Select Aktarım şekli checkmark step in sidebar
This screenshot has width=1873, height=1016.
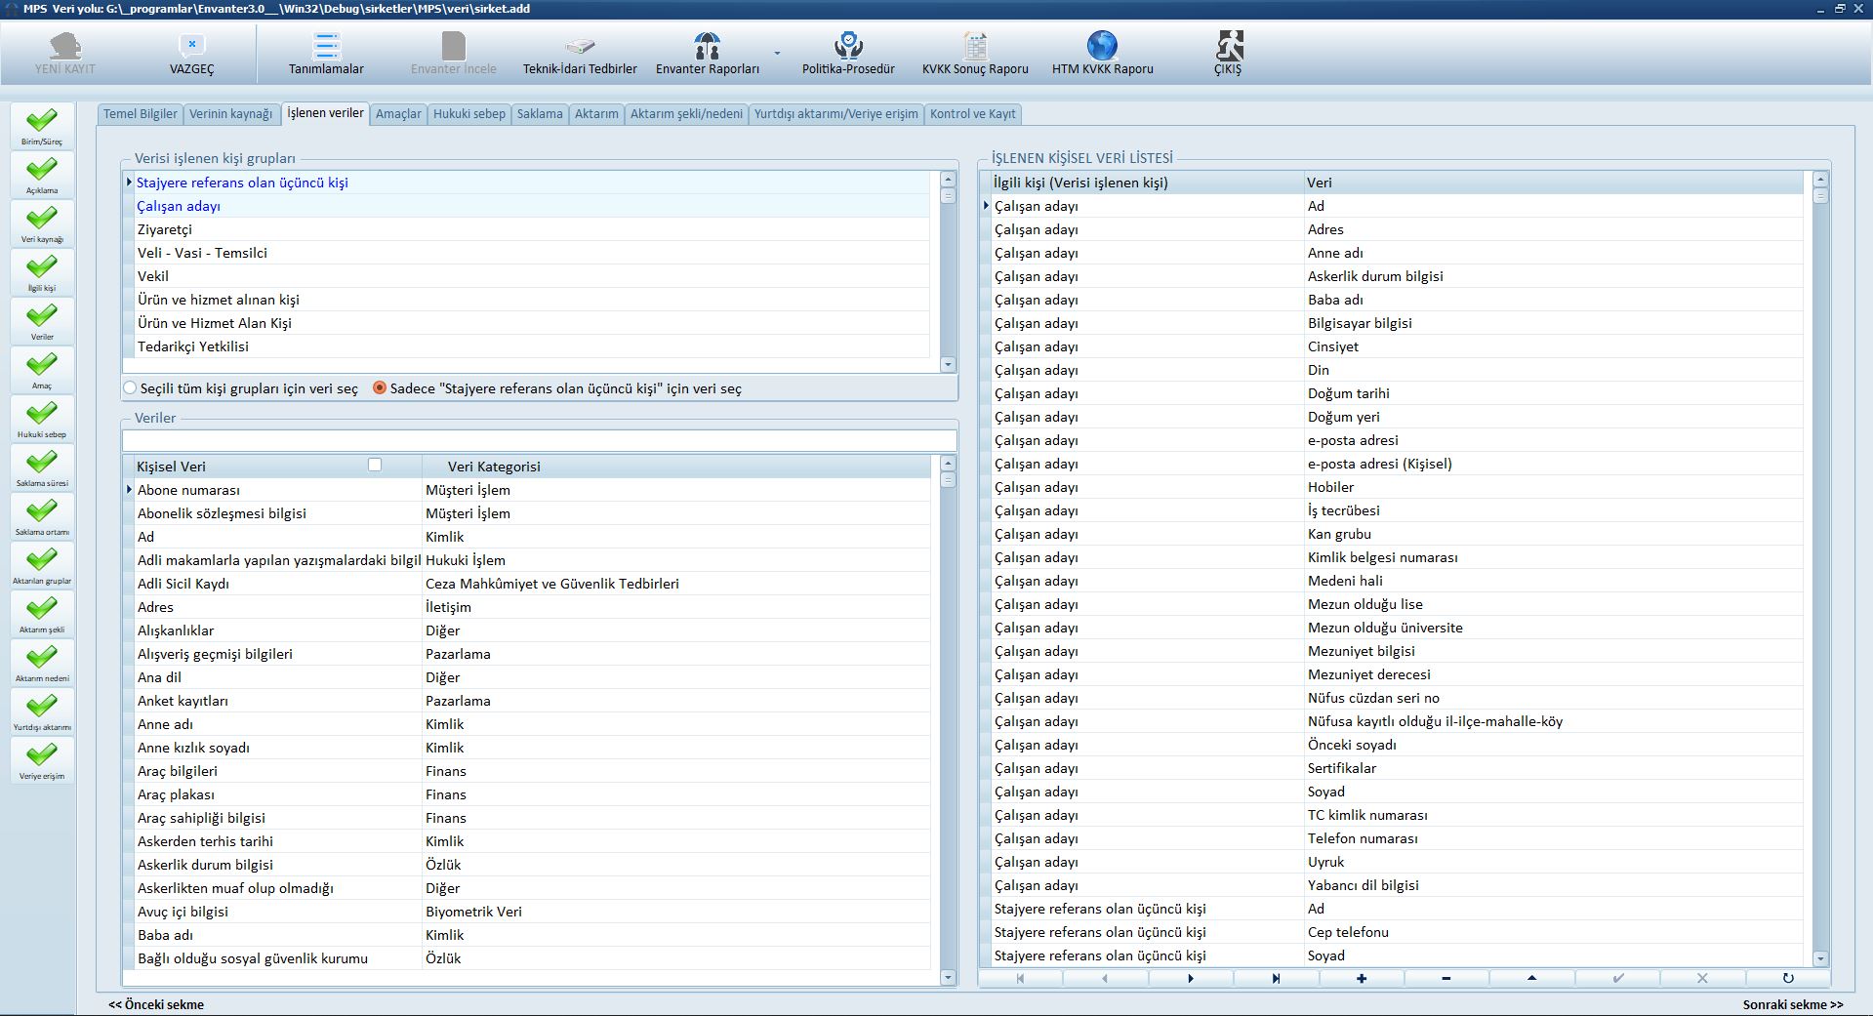point(42,614)
